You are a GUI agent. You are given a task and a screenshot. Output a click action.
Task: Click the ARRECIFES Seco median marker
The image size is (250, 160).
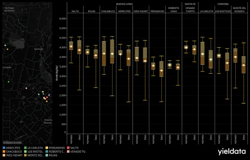pos(129,59)
